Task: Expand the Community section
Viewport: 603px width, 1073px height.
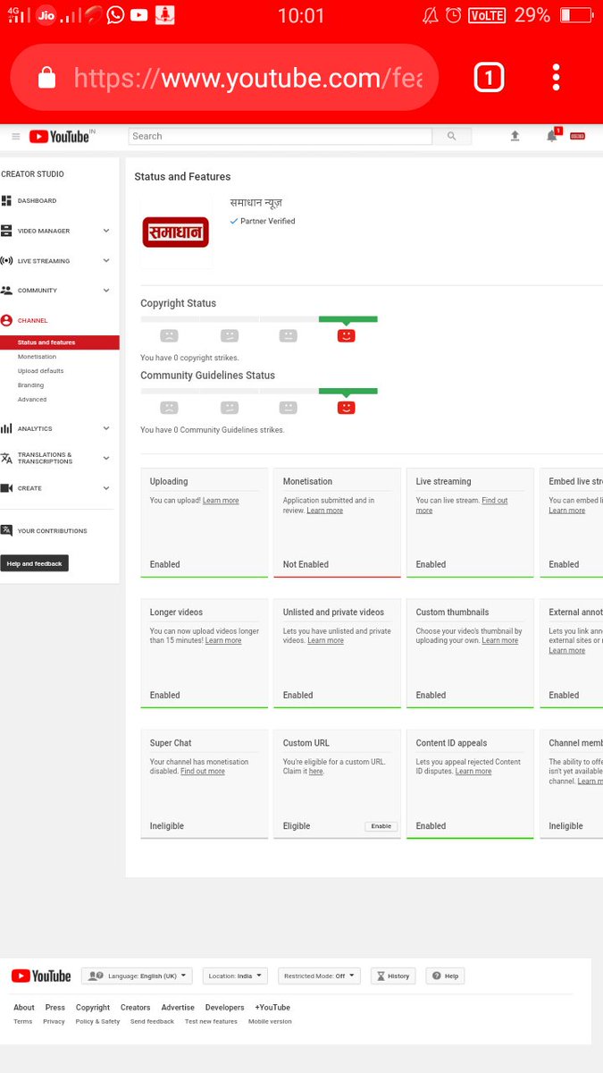Action: pyautogui.click(x=106, y=291)
